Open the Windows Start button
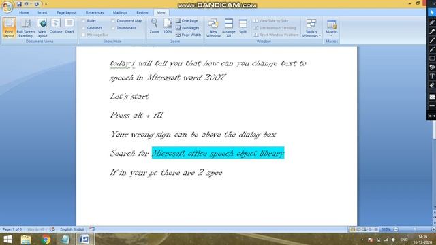This screenshot has width=436, height=245. [7, 239]
